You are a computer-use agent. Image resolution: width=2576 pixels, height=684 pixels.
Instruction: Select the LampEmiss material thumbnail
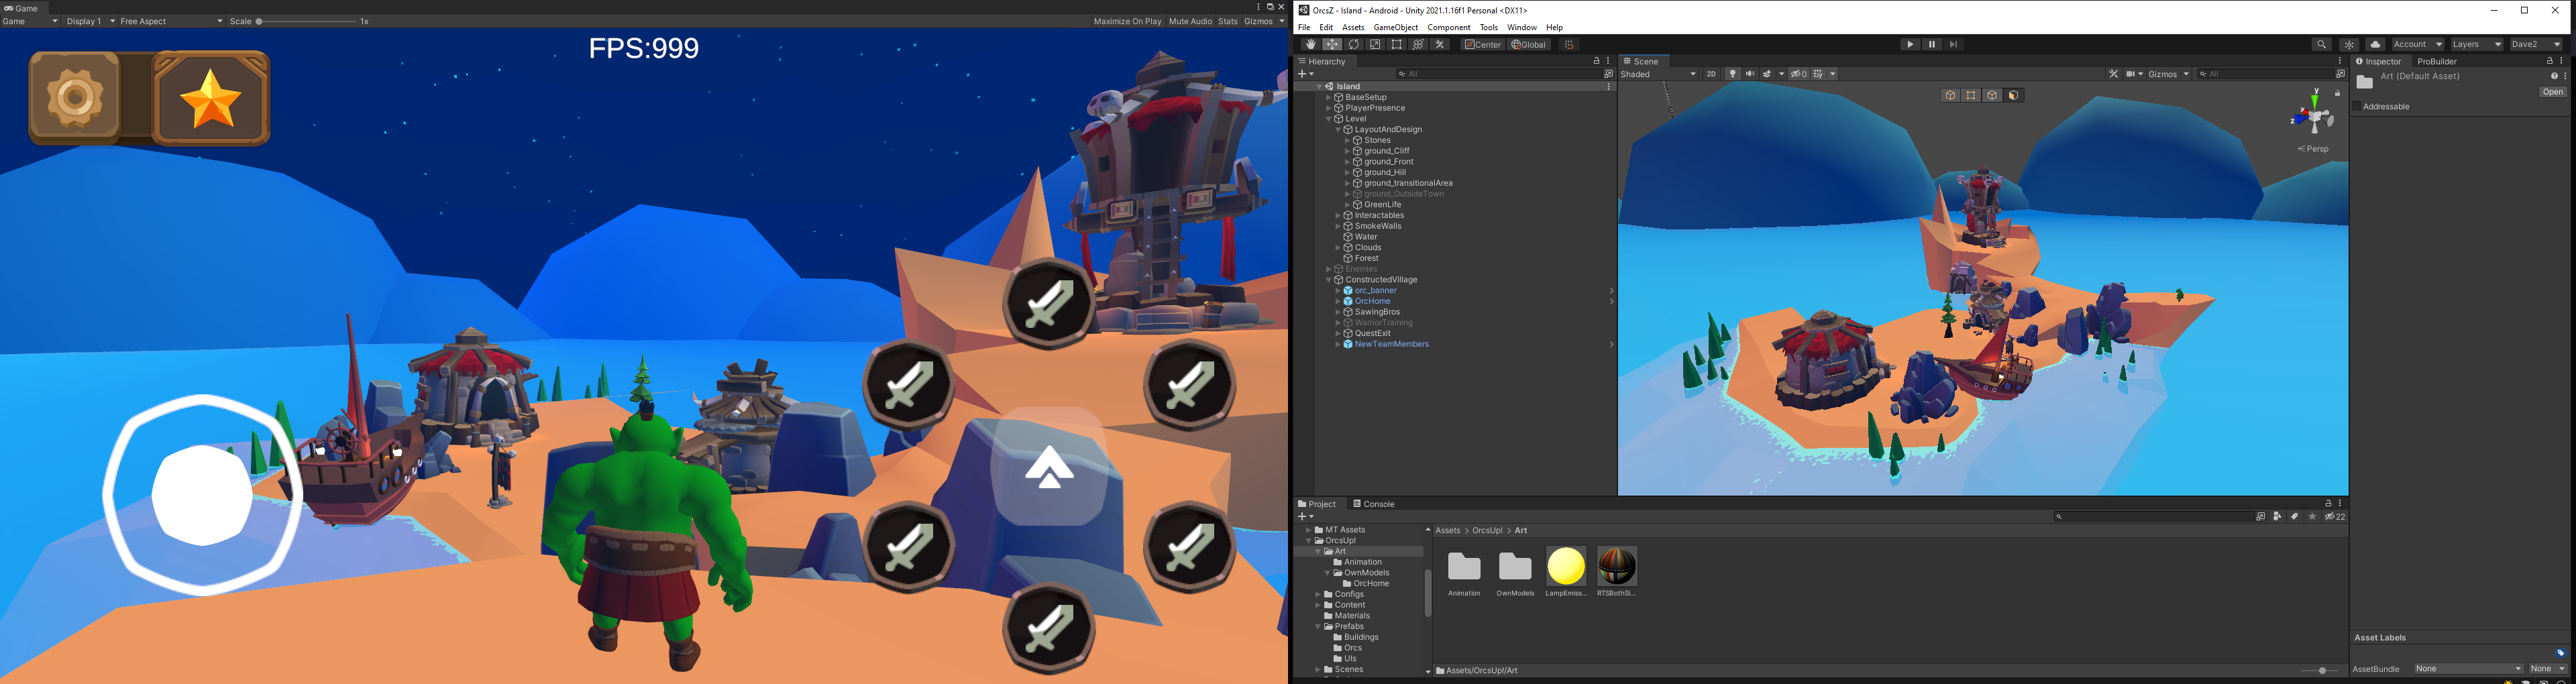pos(1565,567)
